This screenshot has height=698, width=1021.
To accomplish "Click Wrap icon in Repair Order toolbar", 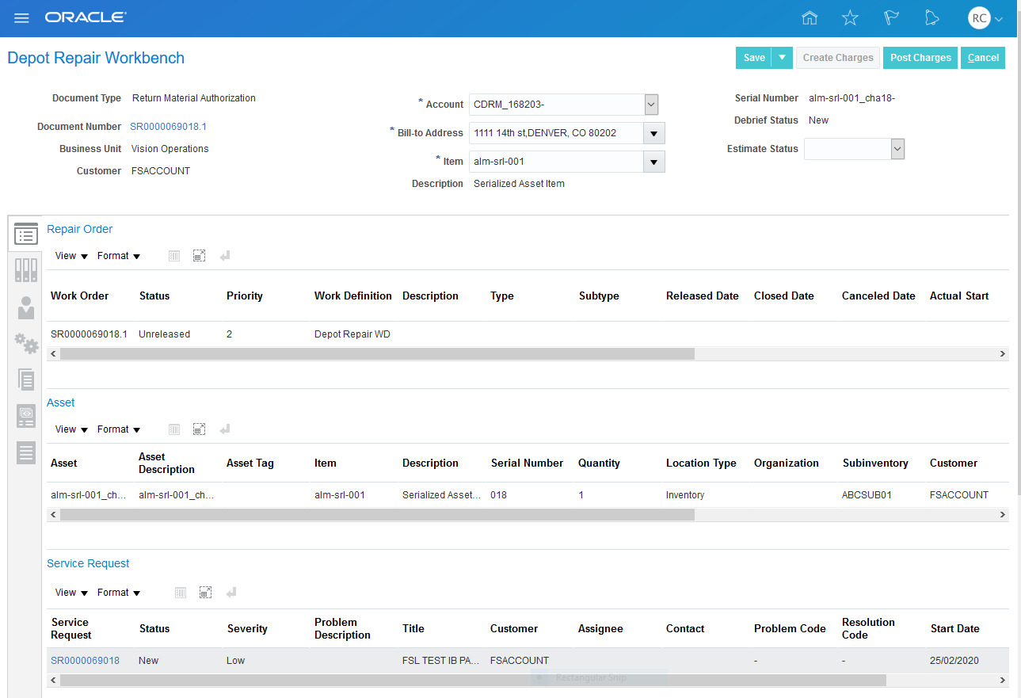I will point(225,256).
